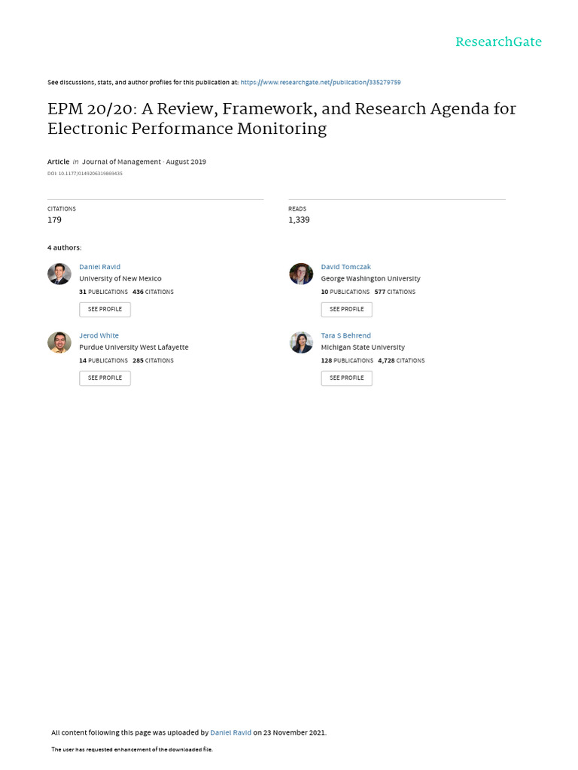Open Daniel Ravid author name link
This screenshot has width=578, height=770.
click(x=99, y=267)
